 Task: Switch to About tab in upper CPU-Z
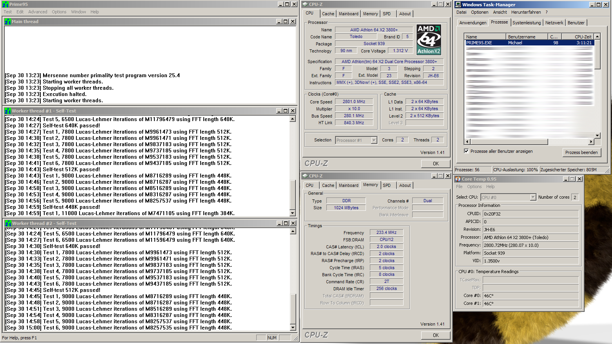coord(405,14)
